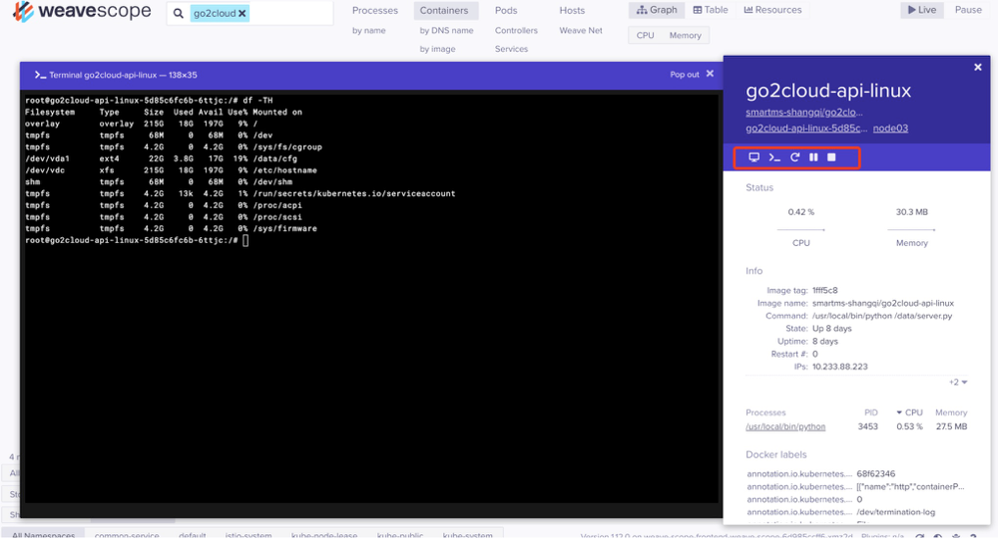Select Containers by image
Screen dimensions: 998x538
(x=437, y=49)
